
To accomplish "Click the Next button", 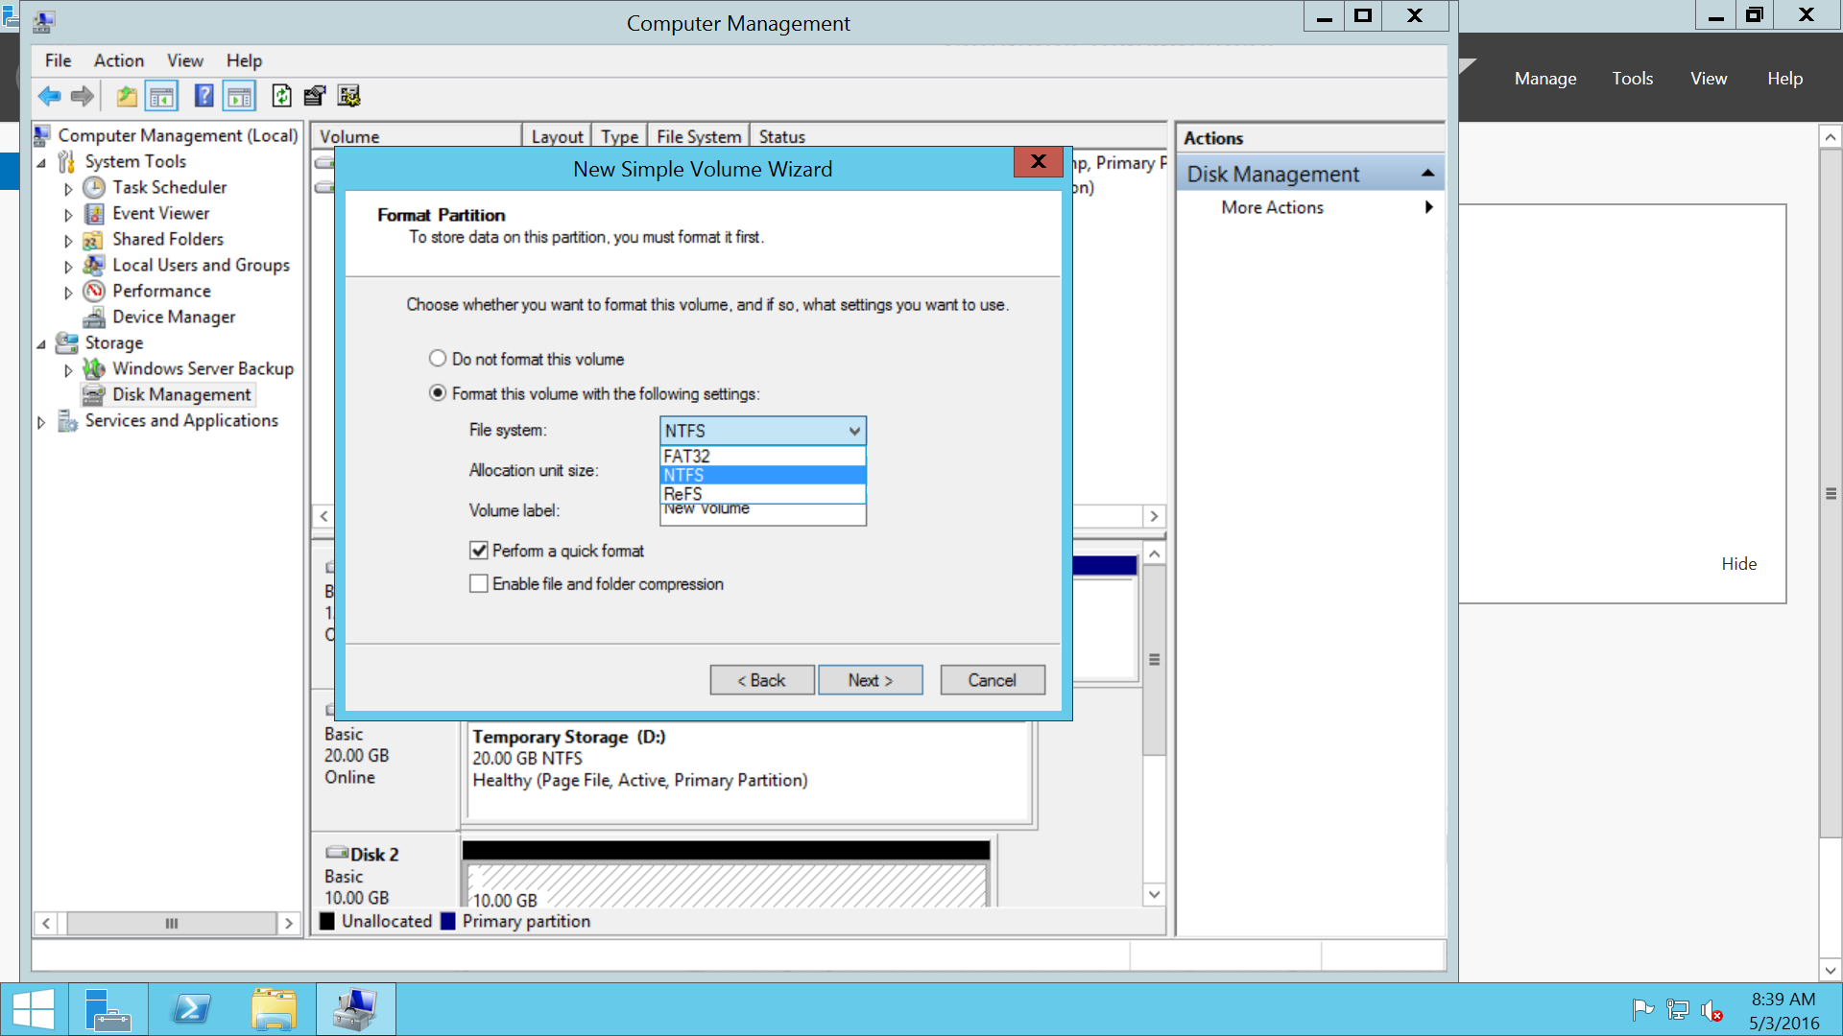I will point(871,680).
